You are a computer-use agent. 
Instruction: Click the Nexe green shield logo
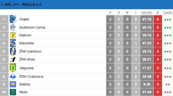(13, 92)
